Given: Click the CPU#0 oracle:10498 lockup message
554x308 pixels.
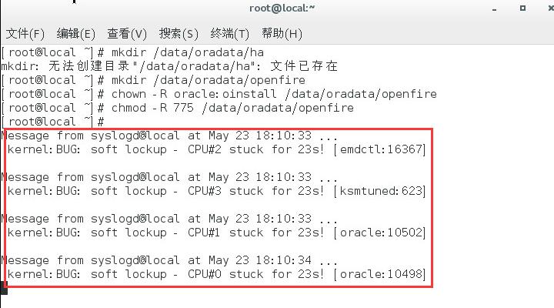Looking at the screenshot, I should coord(216,274).
